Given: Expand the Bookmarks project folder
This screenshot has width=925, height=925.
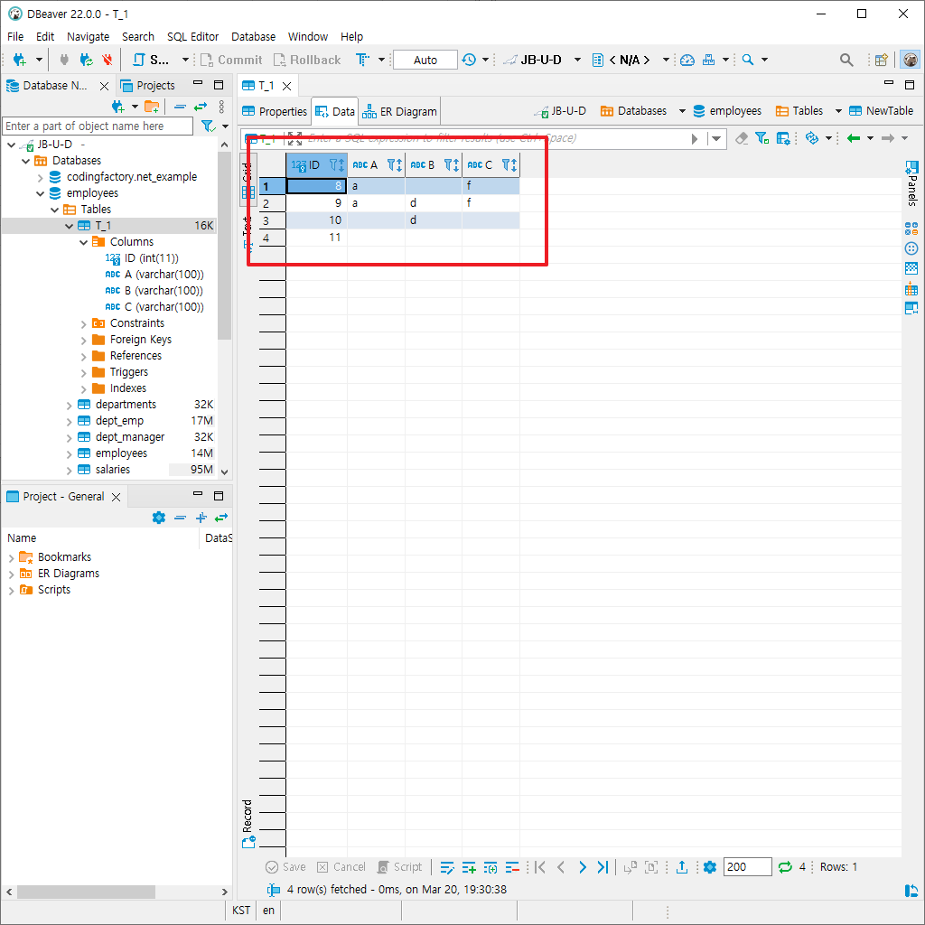Looking at the screenshot, I should coord(11,557).
